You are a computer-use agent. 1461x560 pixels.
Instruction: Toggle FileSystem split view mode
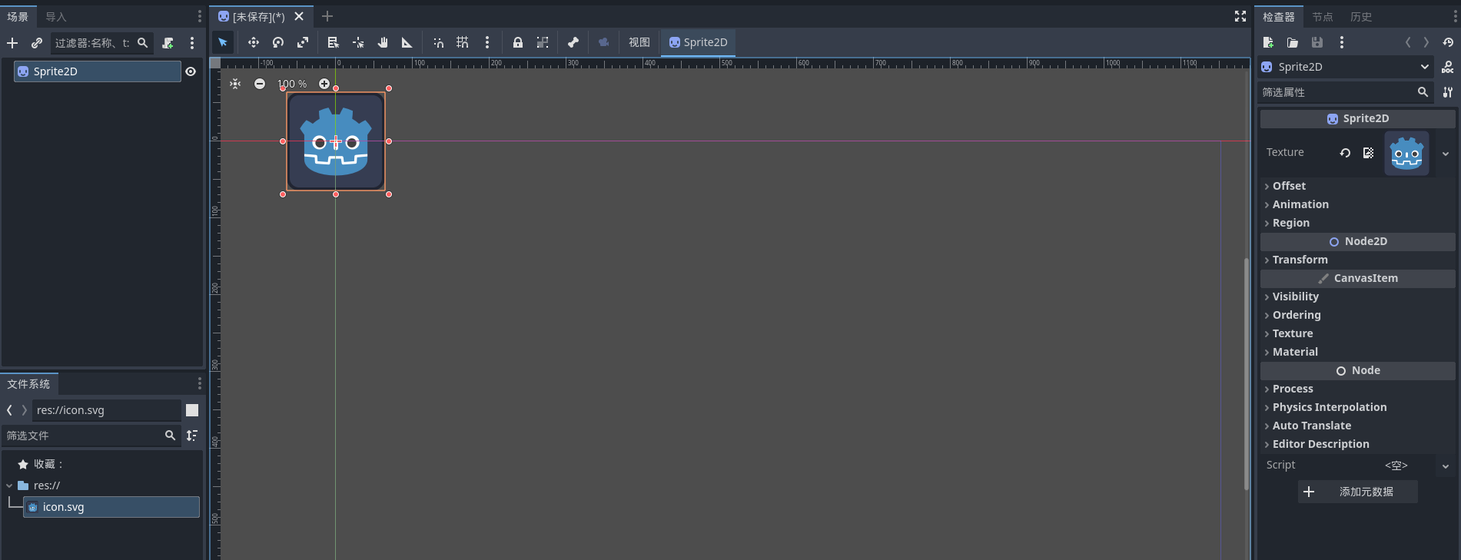tap(192, 410)
